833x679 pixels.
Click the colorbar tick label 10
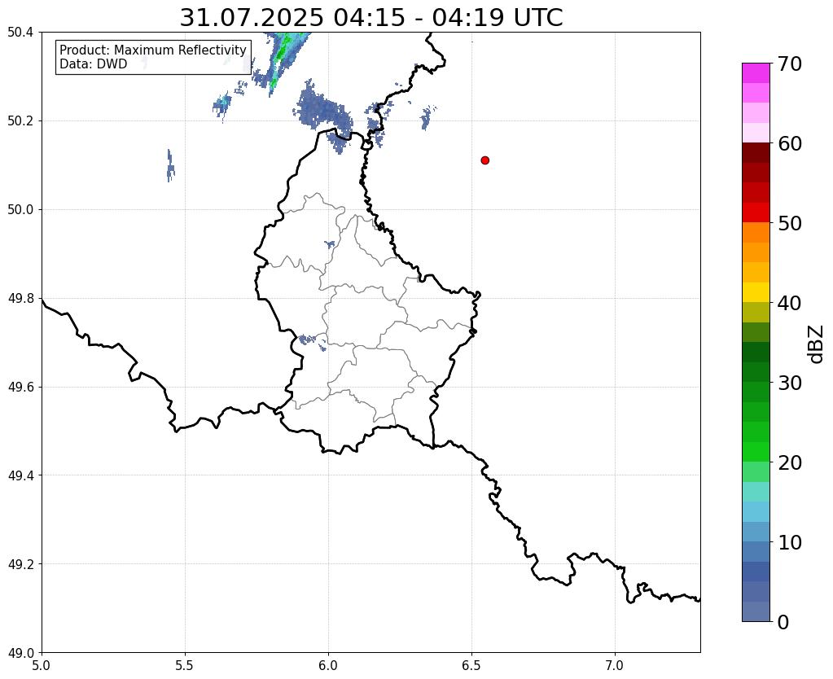(x=790, y=542)
